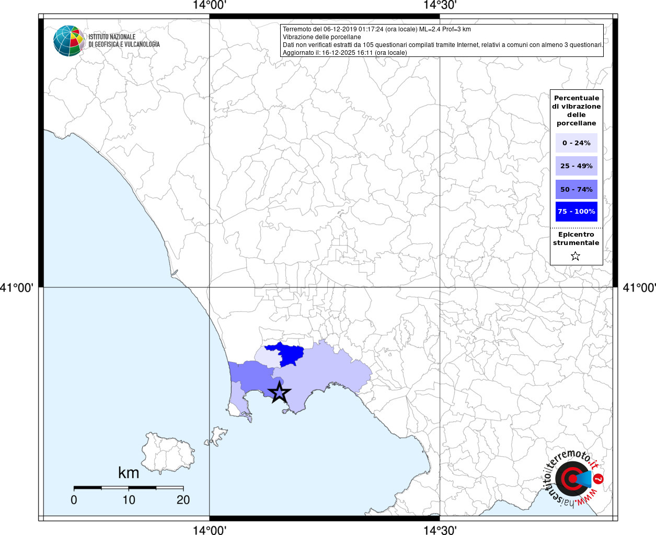Click the 'Terremoto del 06-12-2019' header line
Screen dimensions: 656x535
[377, 29]
